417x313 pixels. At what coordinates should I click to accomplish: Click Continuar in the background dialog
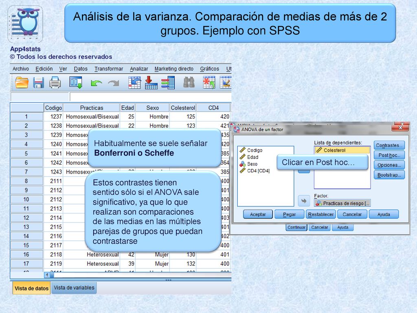(296, 227)
